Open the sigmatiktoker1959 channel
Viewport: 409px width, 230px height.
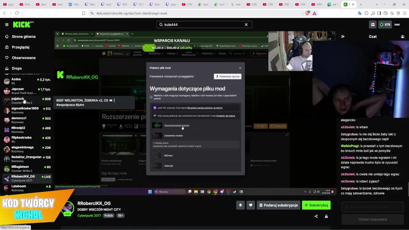[27, 111]
